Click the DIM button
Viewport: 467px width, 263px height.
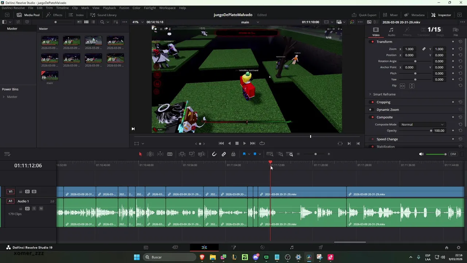453,154
